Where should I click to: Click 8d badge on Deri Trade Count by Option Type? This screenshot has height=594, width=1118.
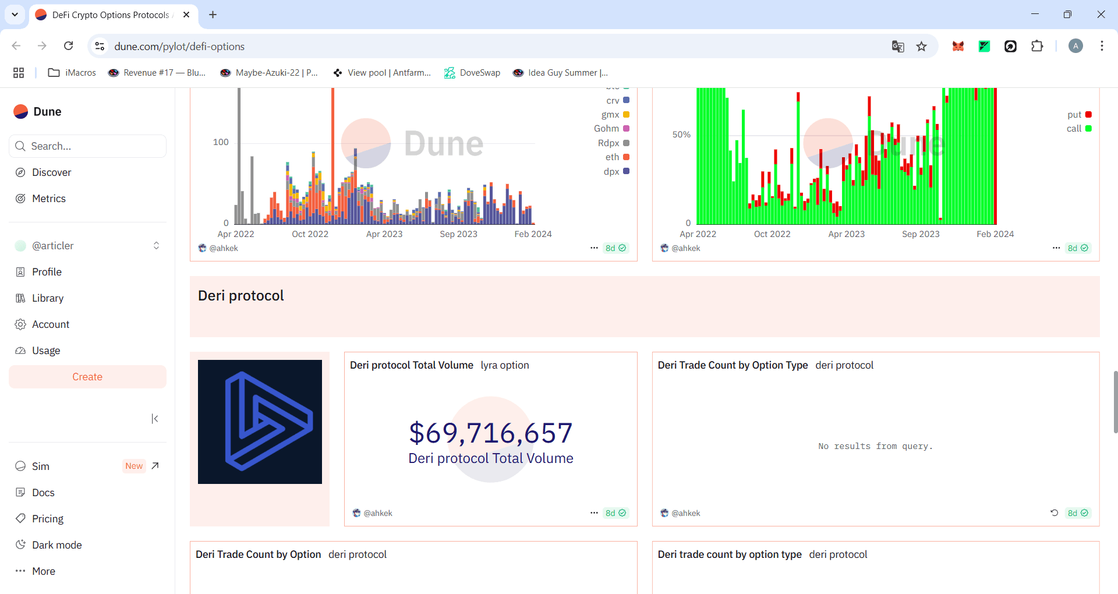(1078, 513)
